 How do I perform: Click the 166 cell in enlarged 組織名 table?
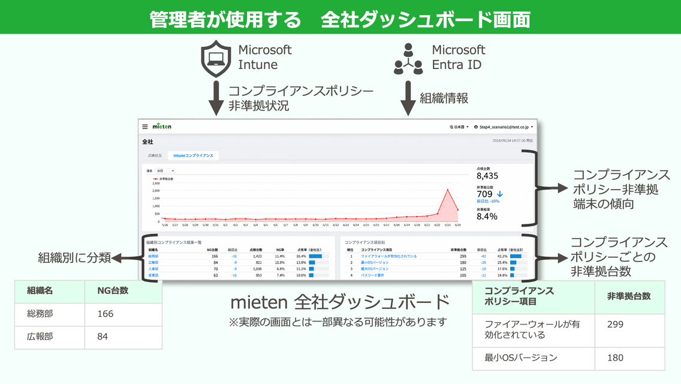123,314
